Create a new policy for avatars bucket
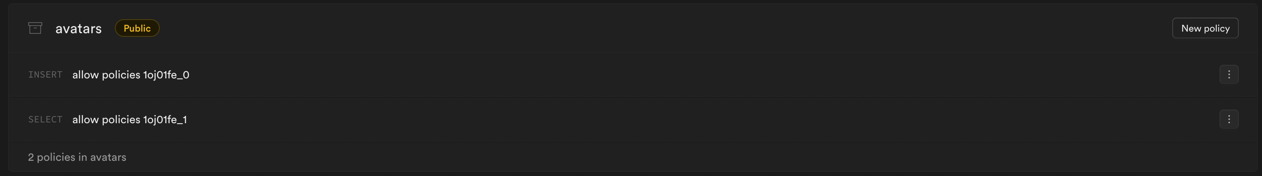The image size is (1262, 176). point(1205,28)
